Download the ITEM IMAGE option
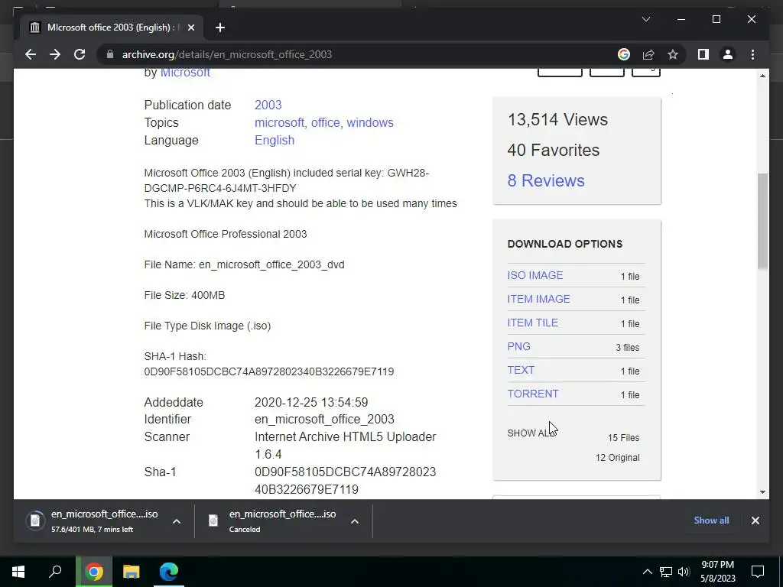This screenshot has width=783, height=587. coord(538,299)
